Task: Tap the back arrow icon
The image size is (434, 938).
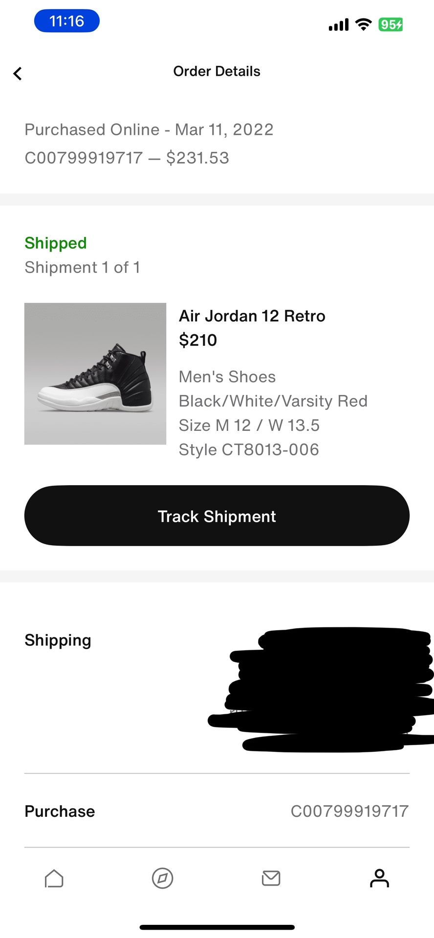Action: coord(18,73)
